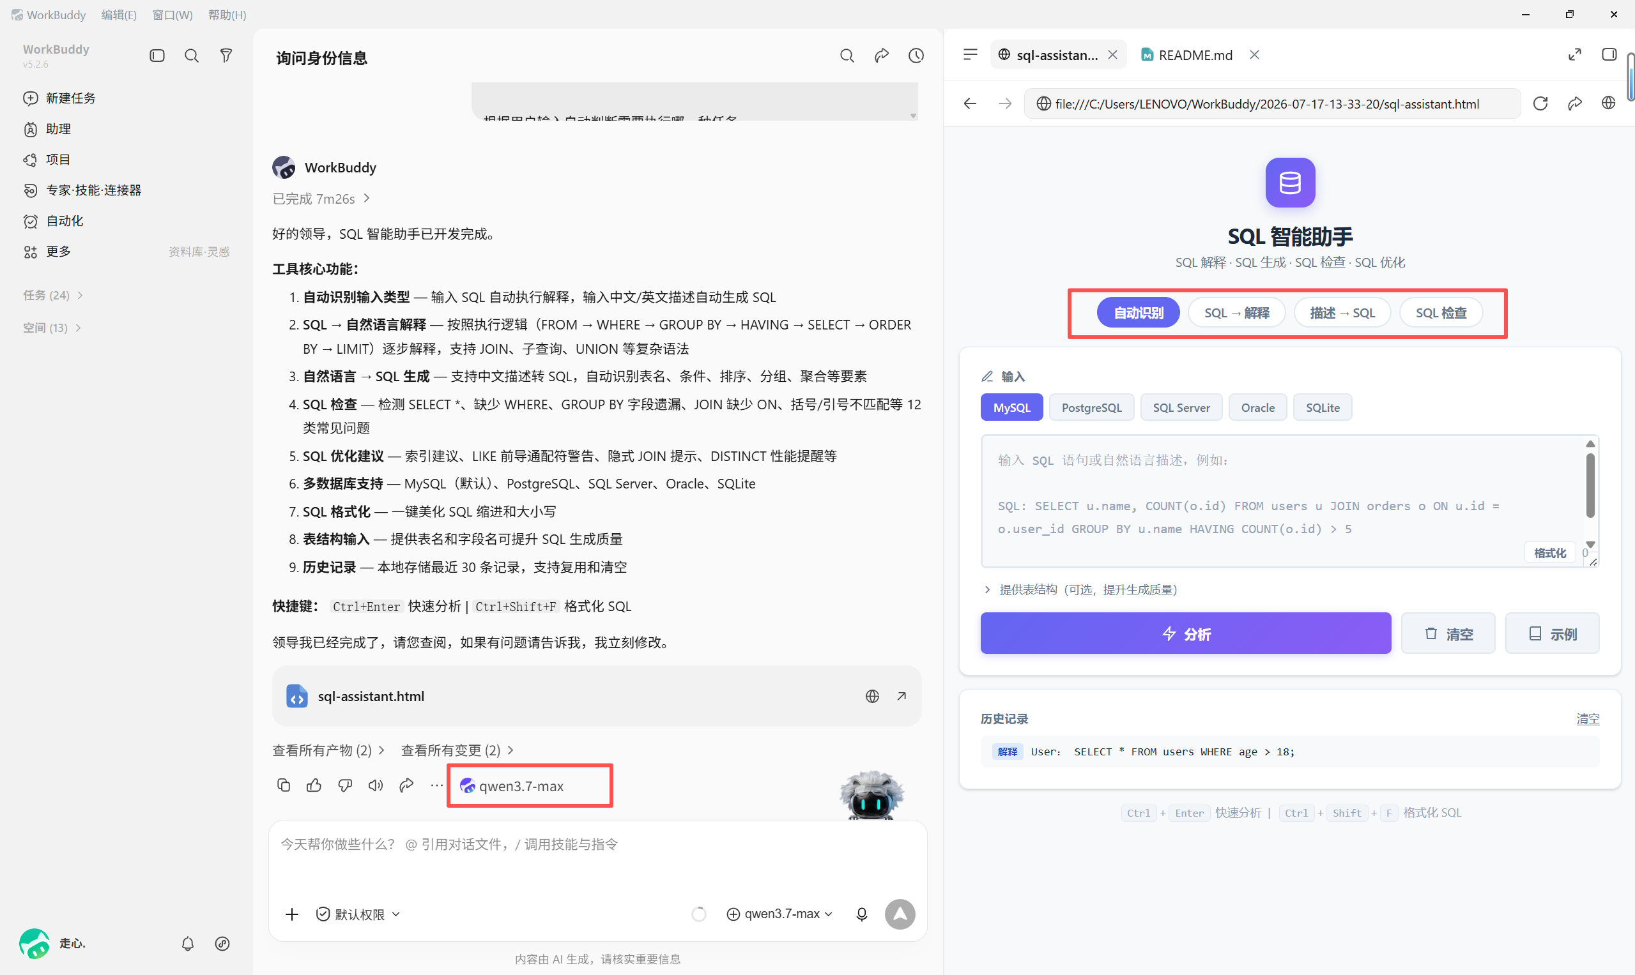Image resolution: width=1635 pixels, height=975 pixels.
Task: Expand the preview panel to fullscreen
Action: pos(1574,55)
